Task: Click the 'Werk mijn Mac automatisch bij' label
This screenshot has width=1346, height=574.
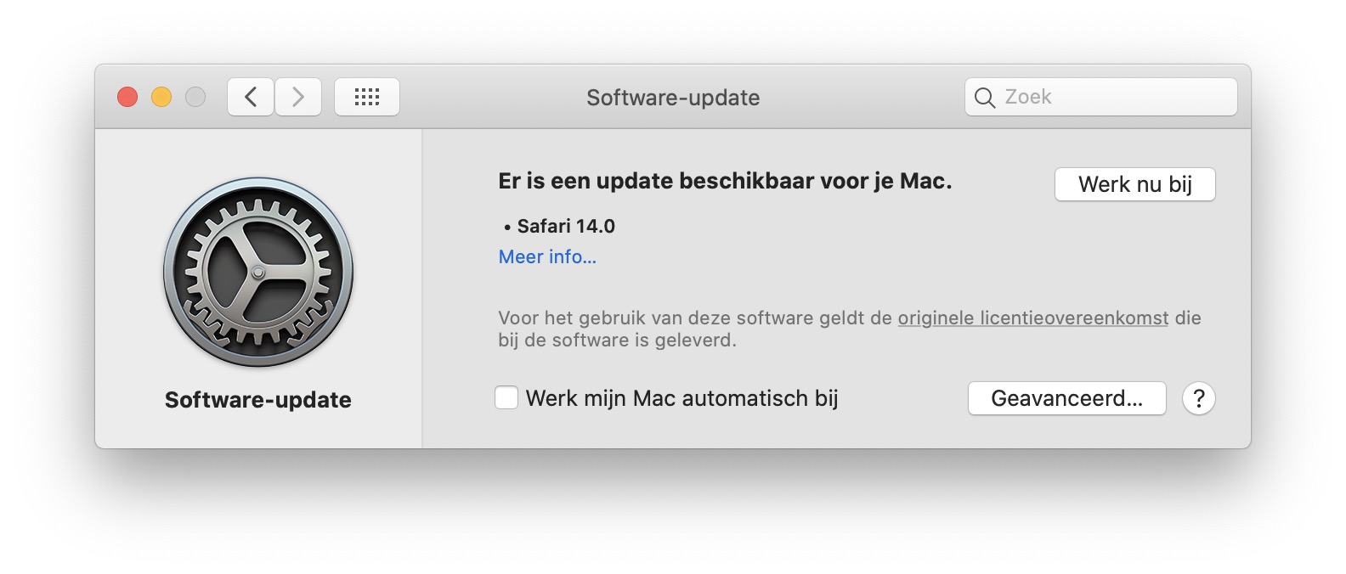Action: [681, 398]
